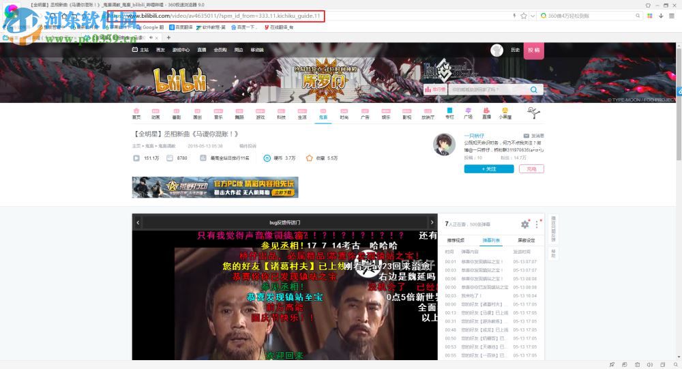Open the 排行榜 ranking button

(435, 89)
